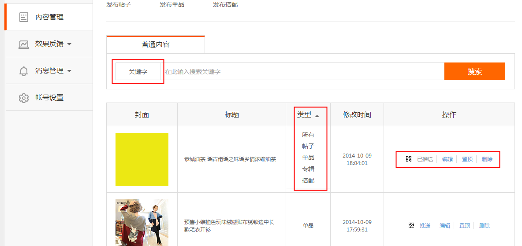This screenshot has width=522, height=246.
Task: Expand the 效果反馈 sidebar menu arrow
Action: 69,44
